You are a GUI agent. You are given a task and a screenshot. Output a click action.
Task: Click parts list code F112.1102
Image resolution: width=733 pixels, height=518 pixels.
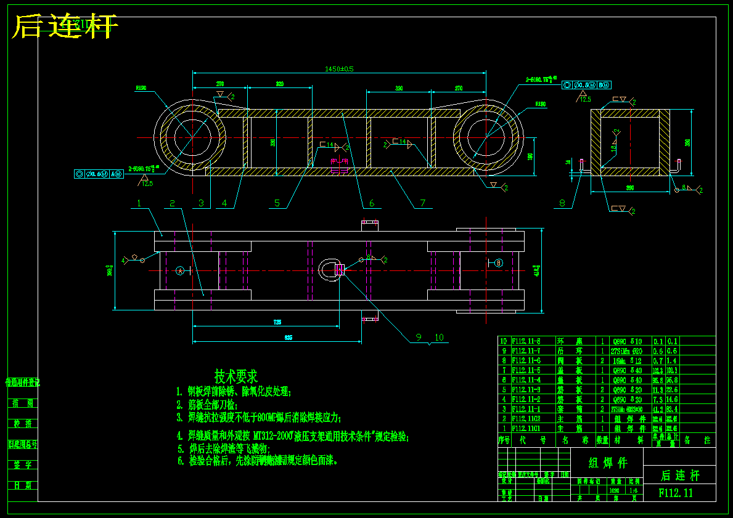coord(526,419)
